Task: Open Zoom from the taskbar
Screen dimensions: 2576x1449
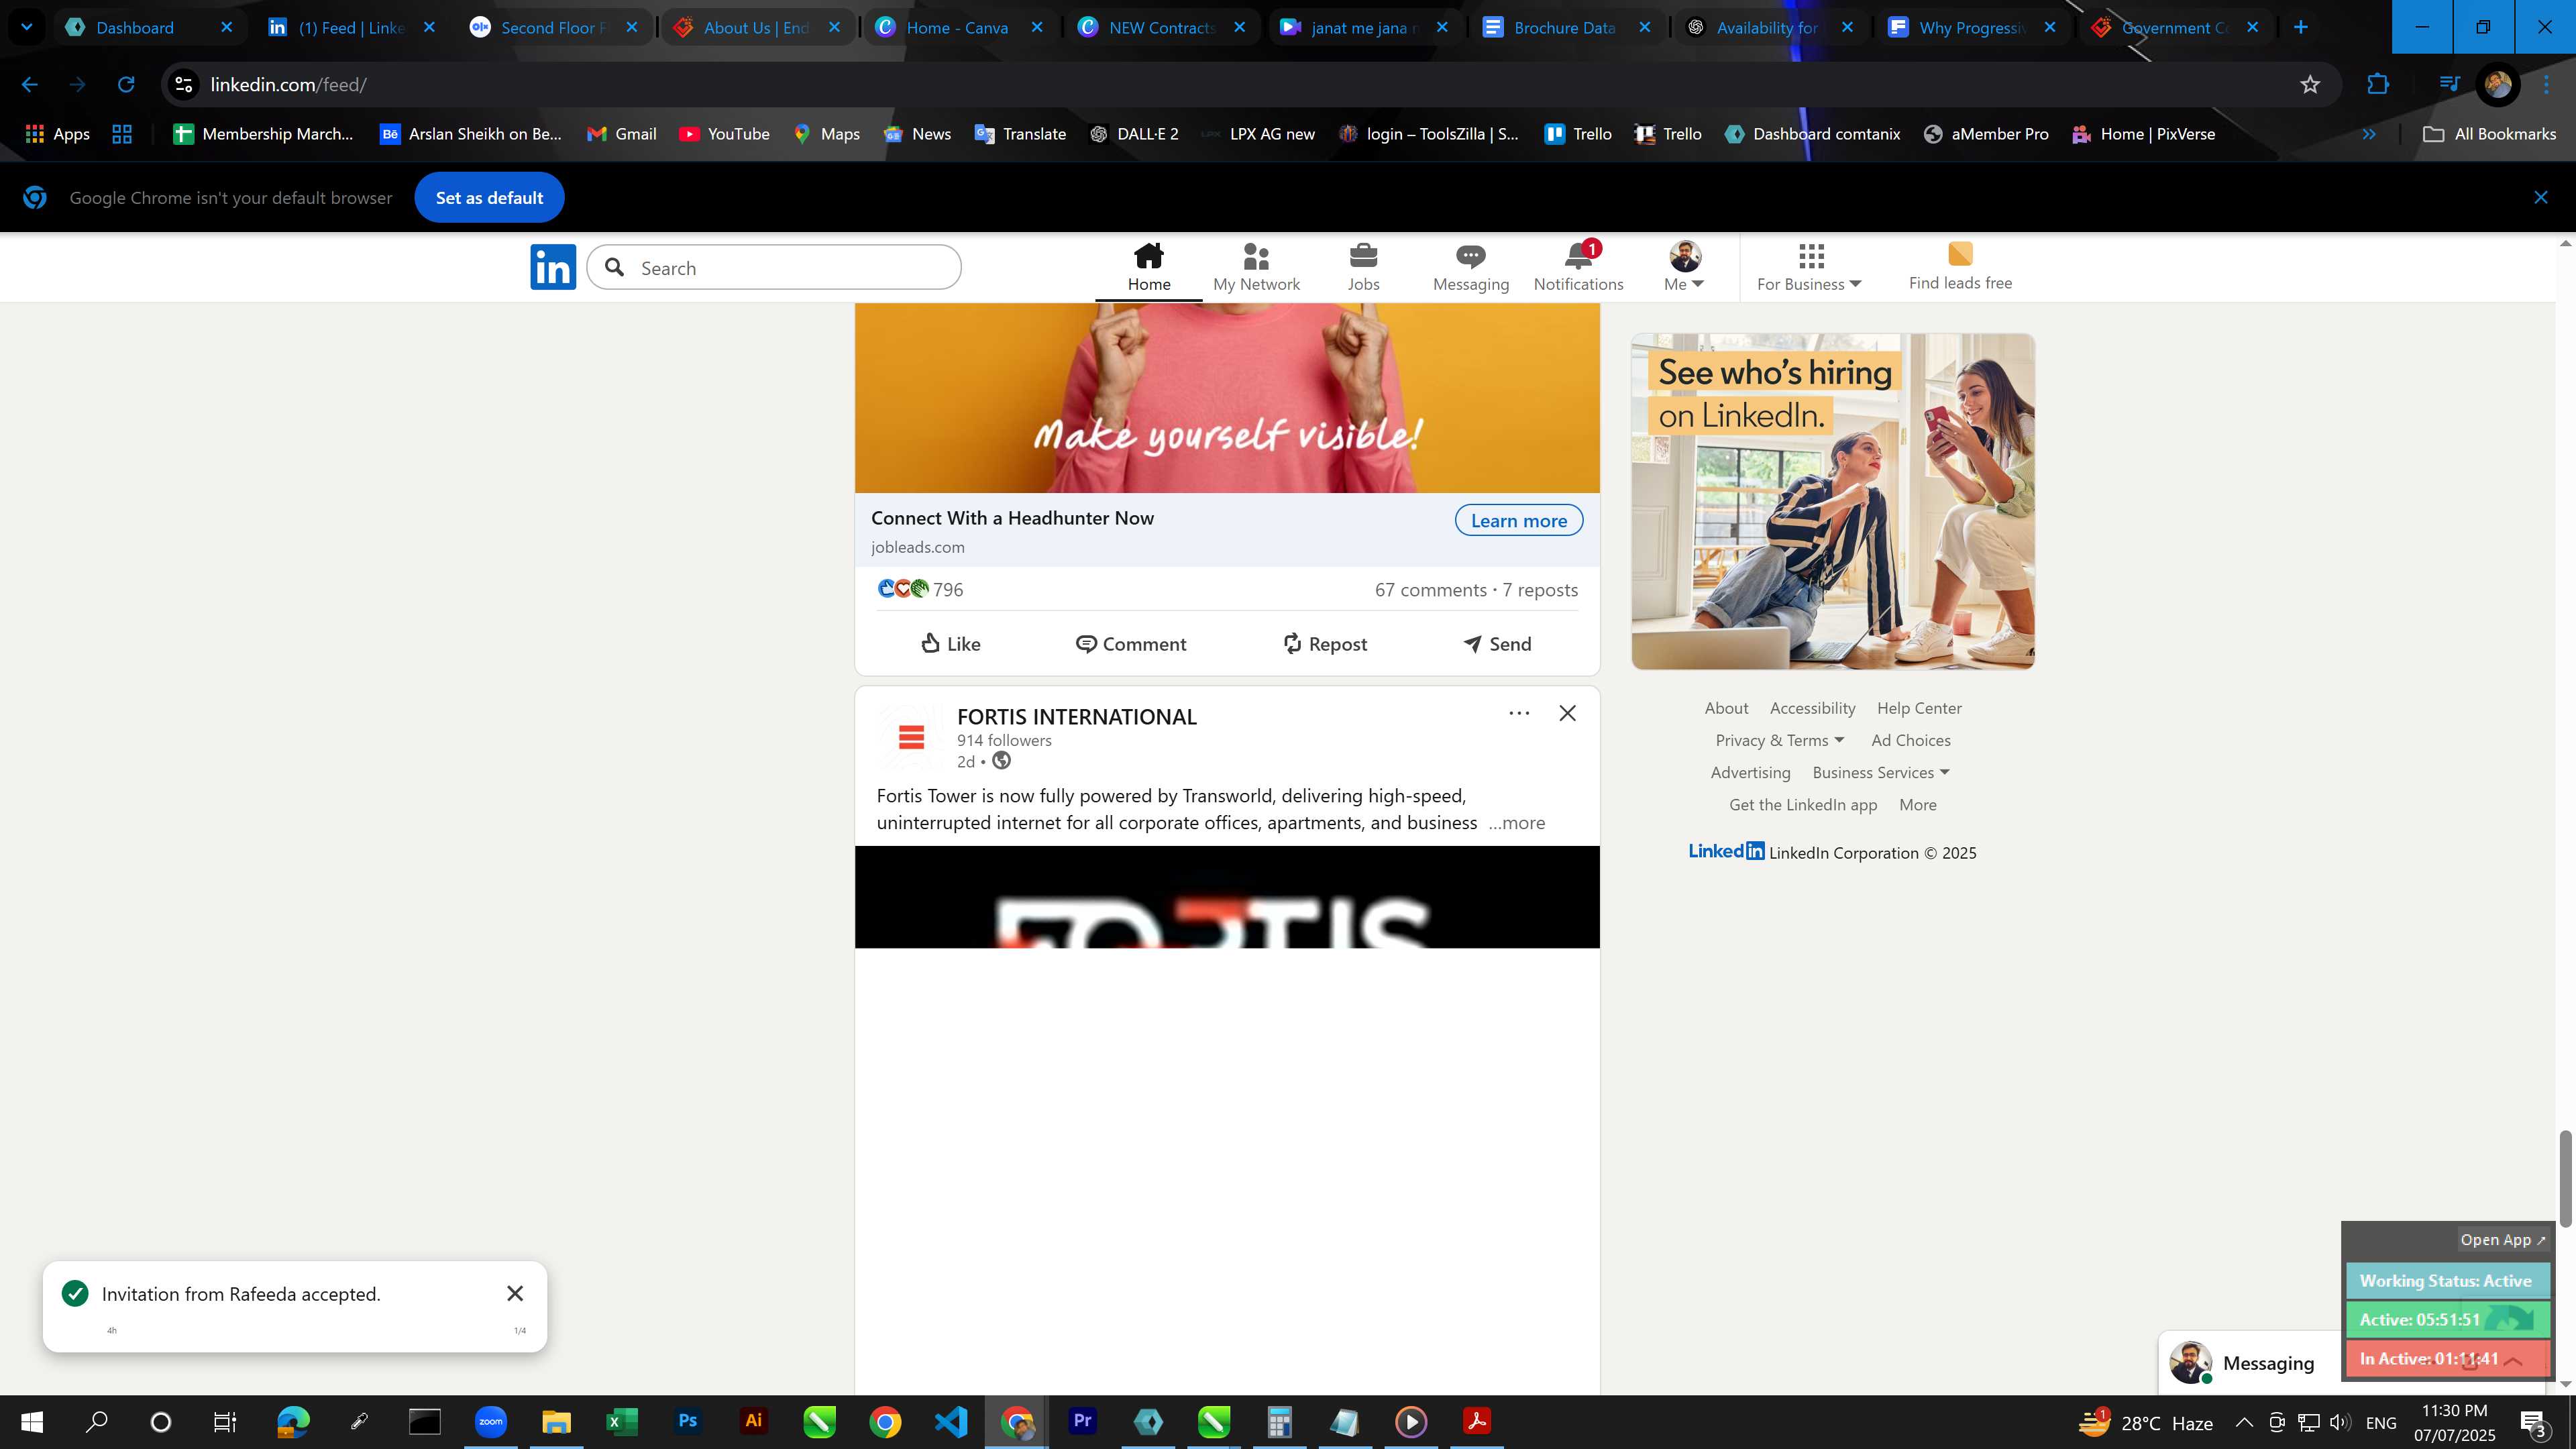Action: point(490,1421)
